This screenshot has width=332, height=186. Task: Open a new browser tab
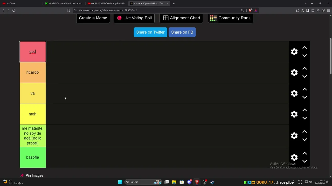(x=174, y=3)
